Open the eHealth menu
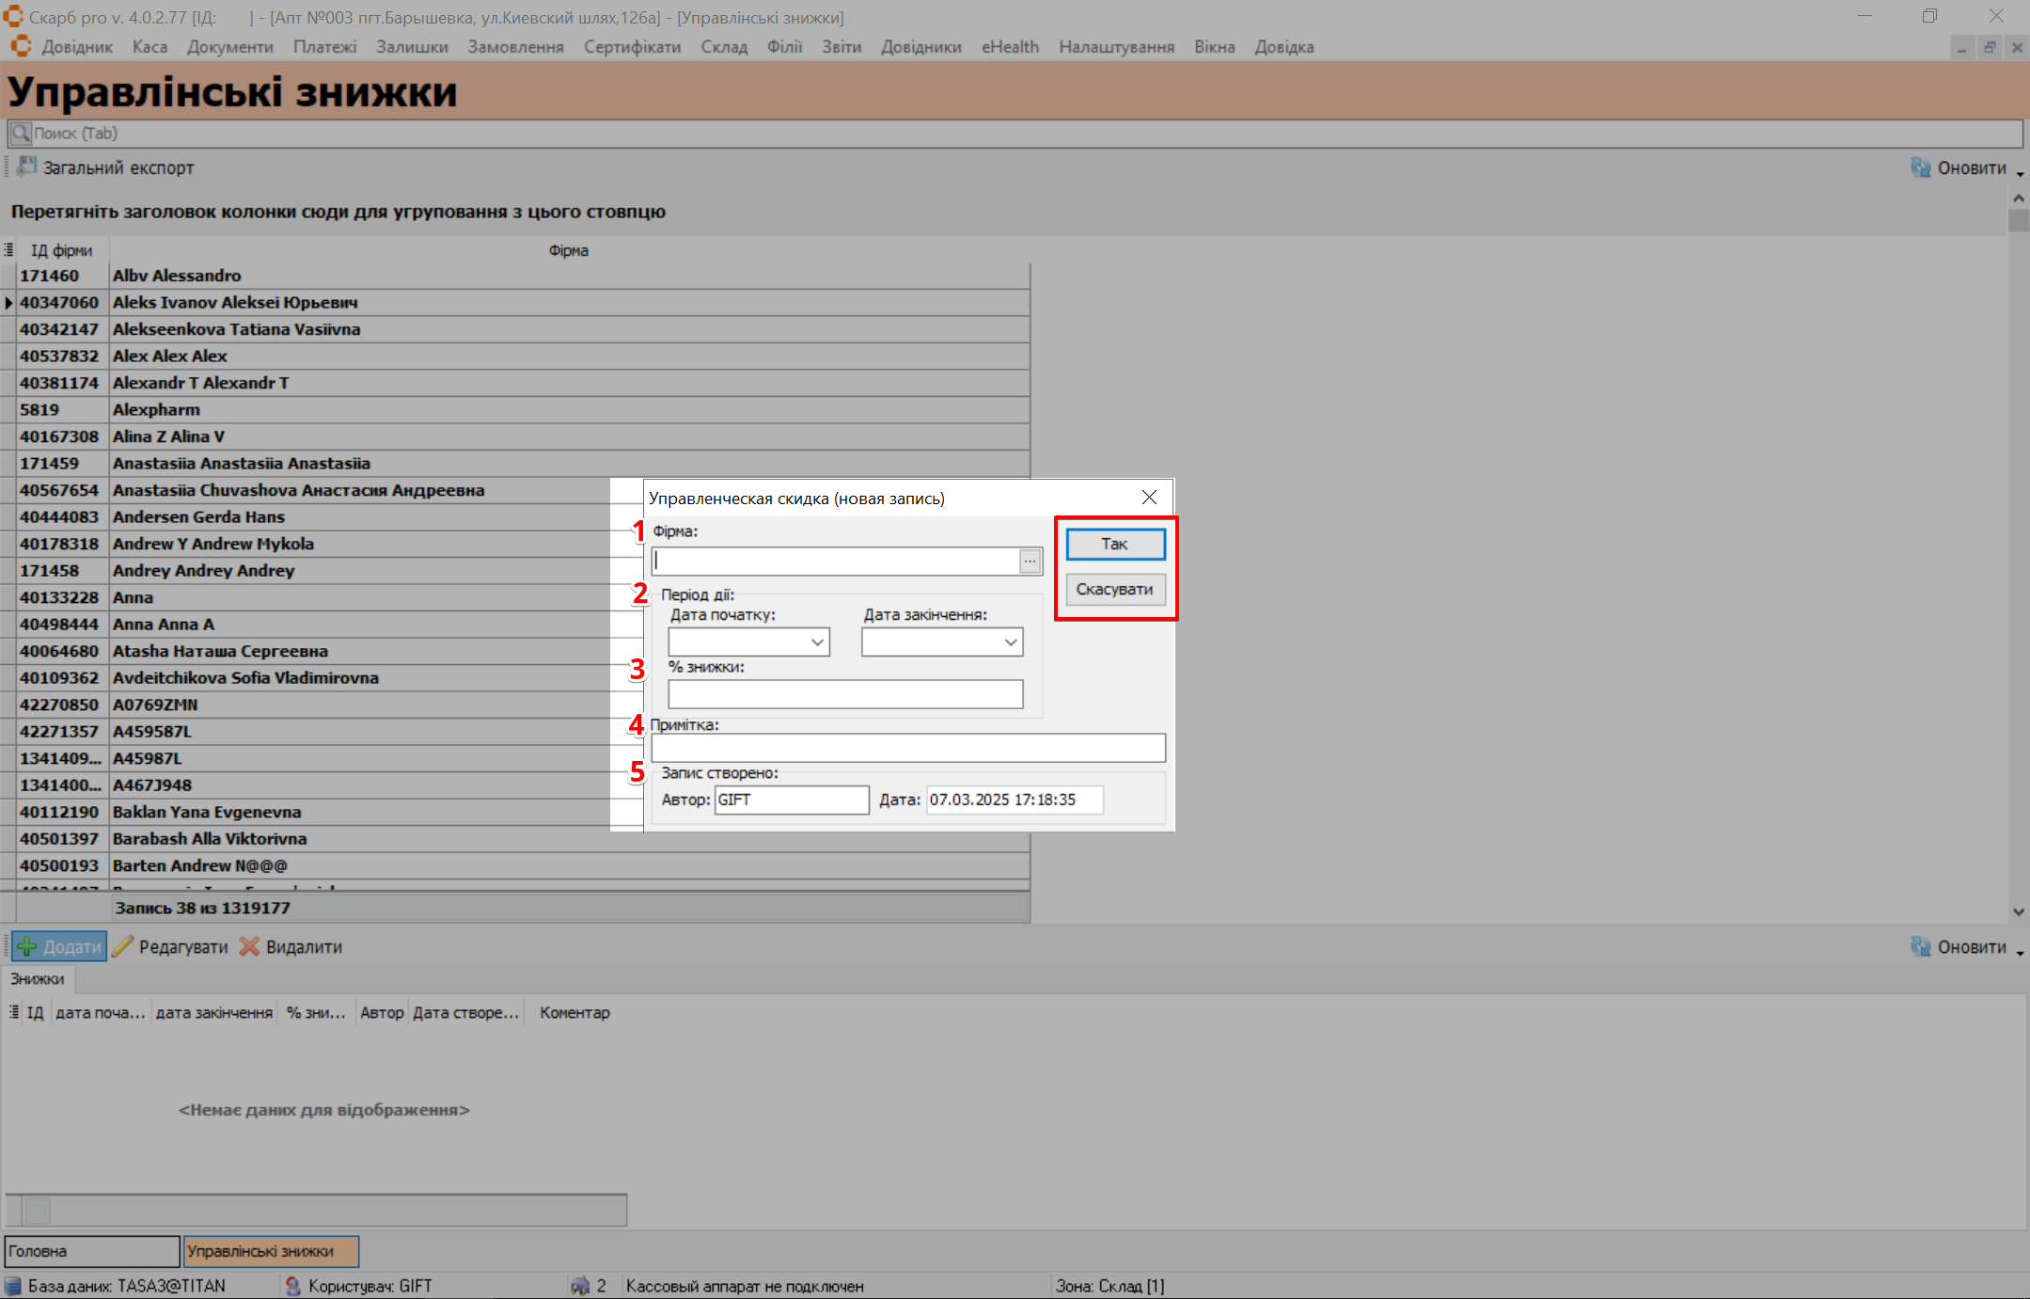 tap(1010, 47)
